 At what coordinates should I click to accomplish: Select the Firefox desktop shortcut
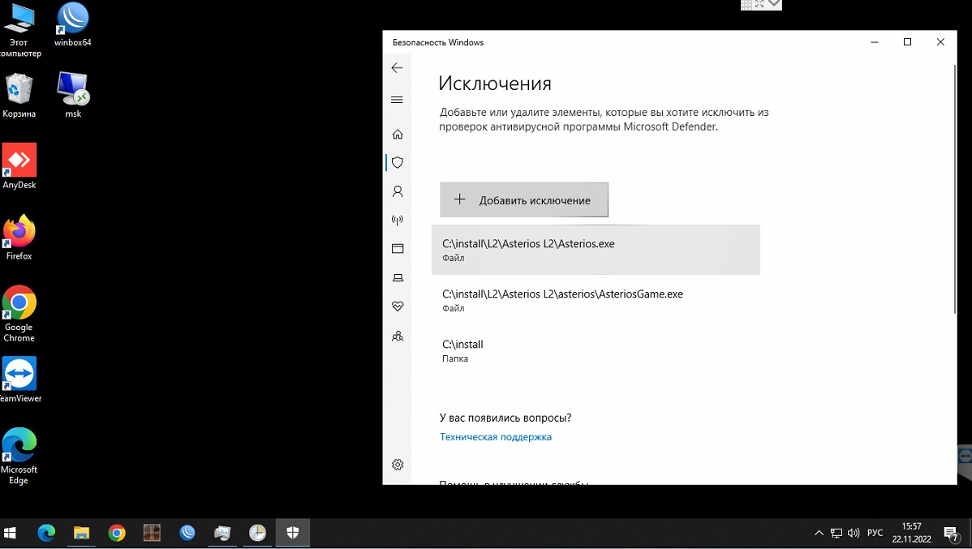[19, 237]
